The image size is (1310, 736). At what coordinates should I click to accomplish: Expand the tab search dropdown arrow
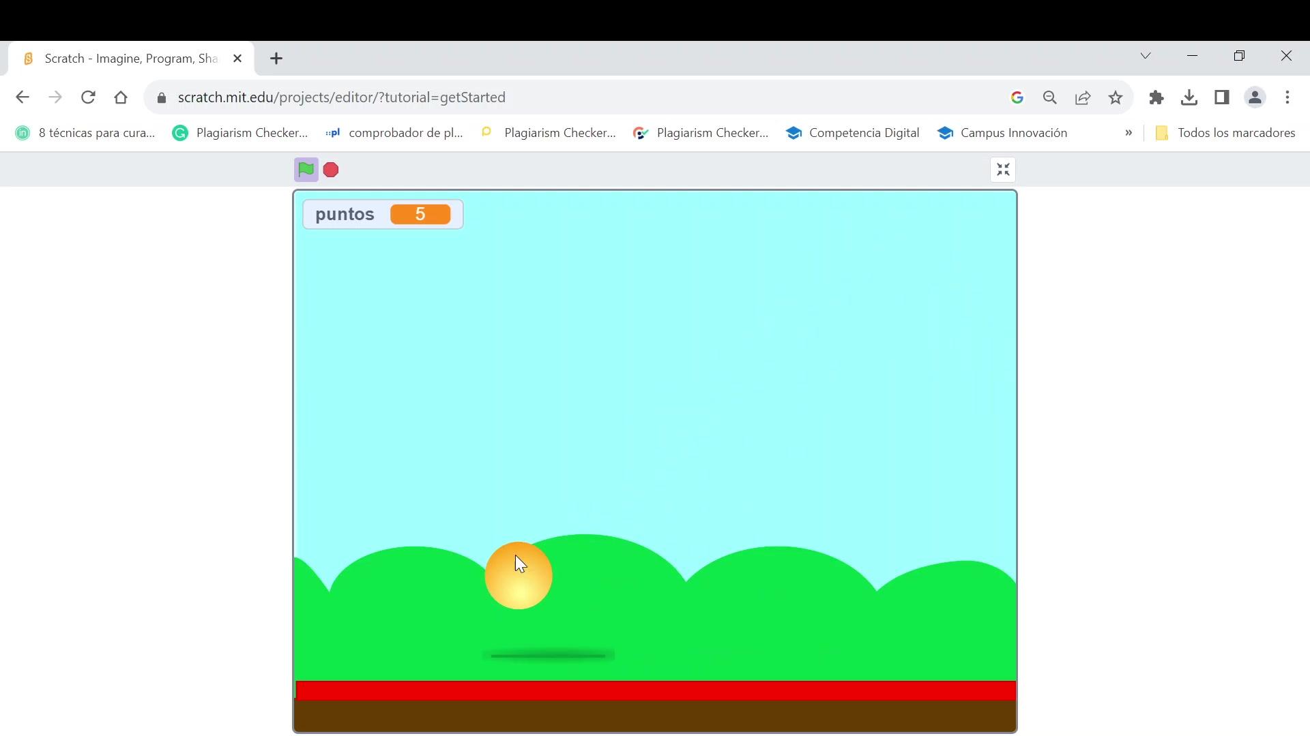click(x=1146, y=56)
